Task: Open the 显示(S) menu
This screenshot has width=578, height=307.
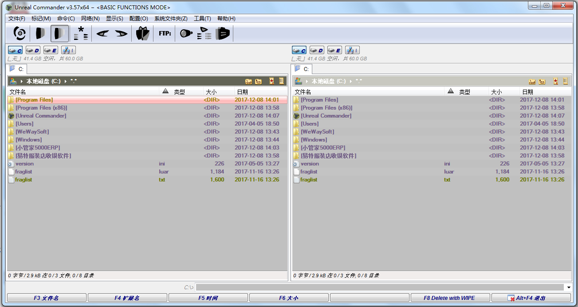Action: coord(114,19)
